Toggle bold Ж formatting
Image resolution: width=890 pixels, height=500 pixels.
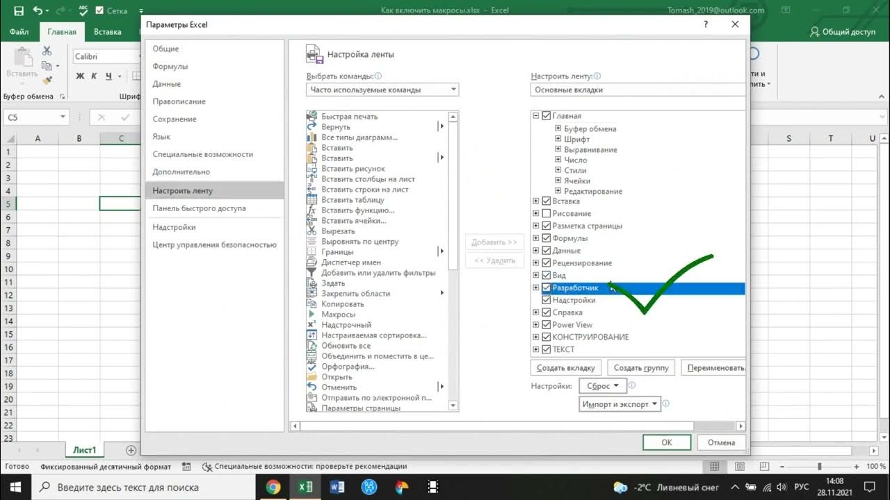80,76
